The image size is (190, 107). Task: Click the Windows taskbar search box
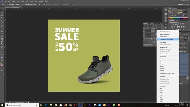[x=22, y=105]
